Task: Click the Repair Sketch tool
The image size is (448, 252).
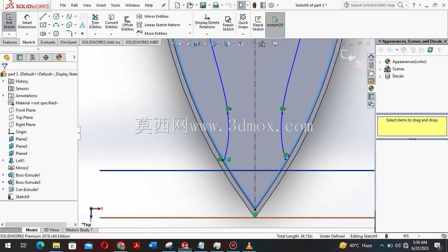Action: pos(228,23)
